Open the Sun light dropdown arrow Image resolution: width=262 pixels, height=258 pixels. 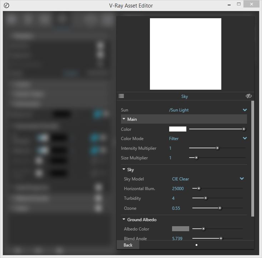click(245, 110)
